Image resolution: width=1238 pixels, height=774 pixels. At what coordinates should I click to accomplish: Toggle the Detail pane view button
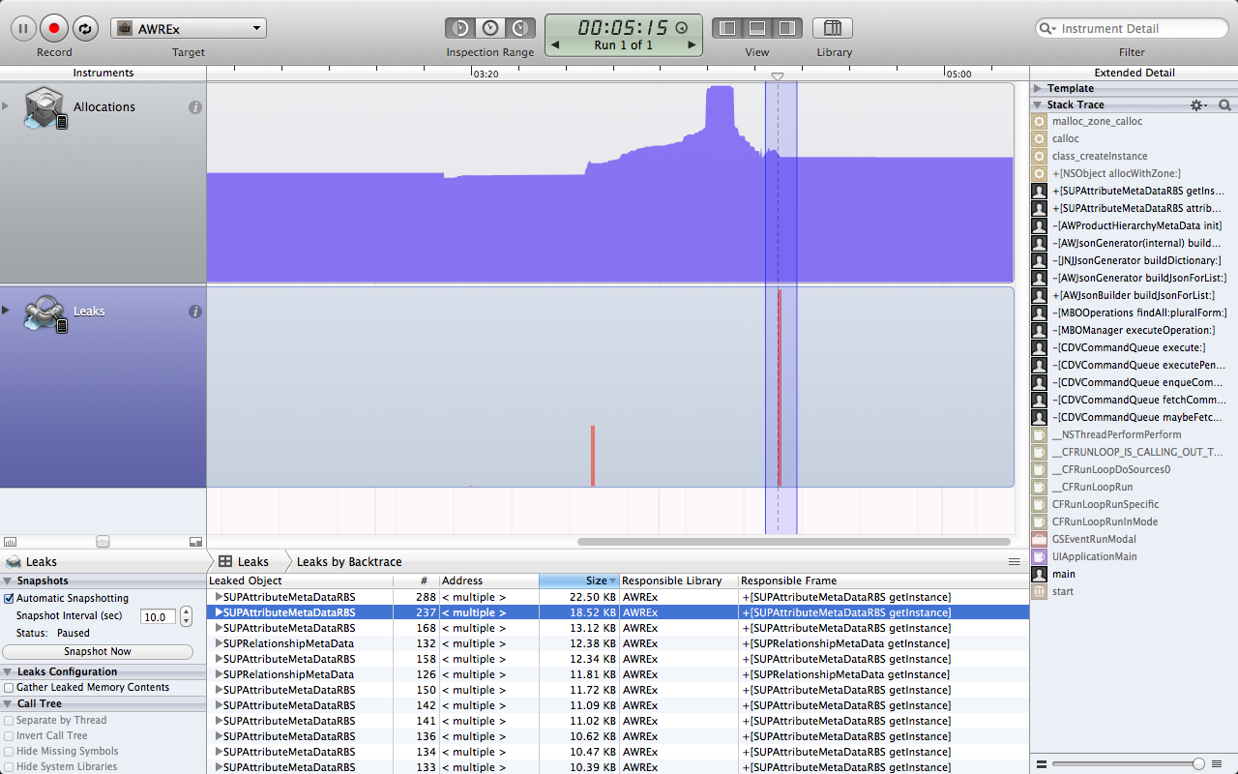[757, 28]
